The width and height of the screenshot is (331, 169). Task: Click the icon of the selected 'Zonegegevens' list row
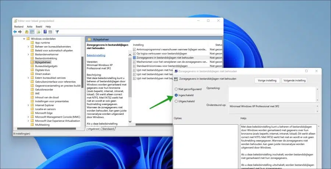click(134, 58)
